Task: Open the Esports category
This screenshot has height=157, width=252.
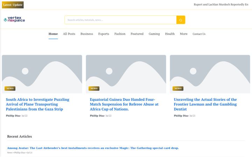Action: tap(104, 34)
